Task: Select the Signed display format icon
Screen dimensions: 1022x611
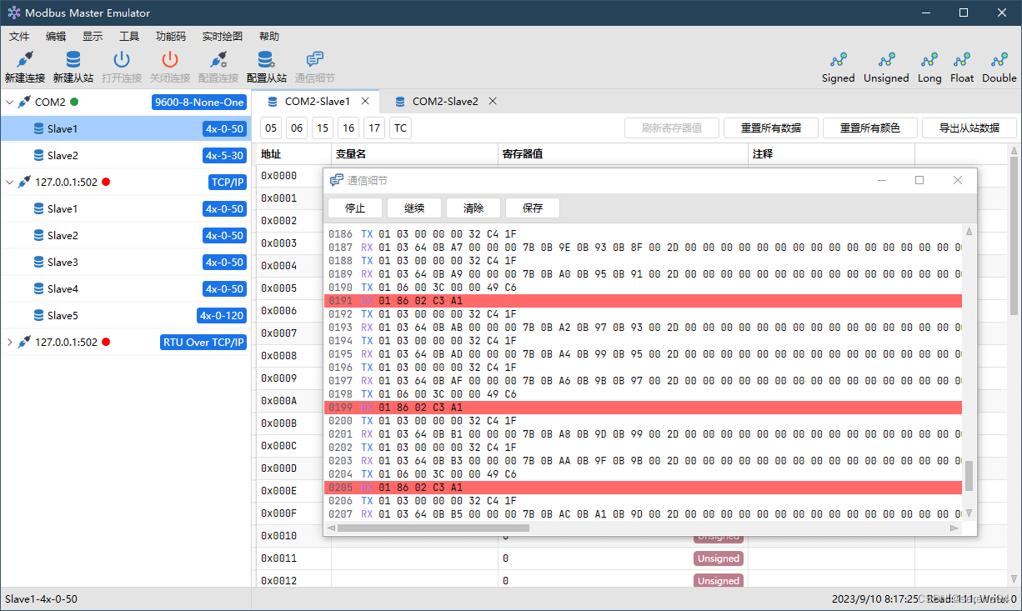Action: coord(838,67)
